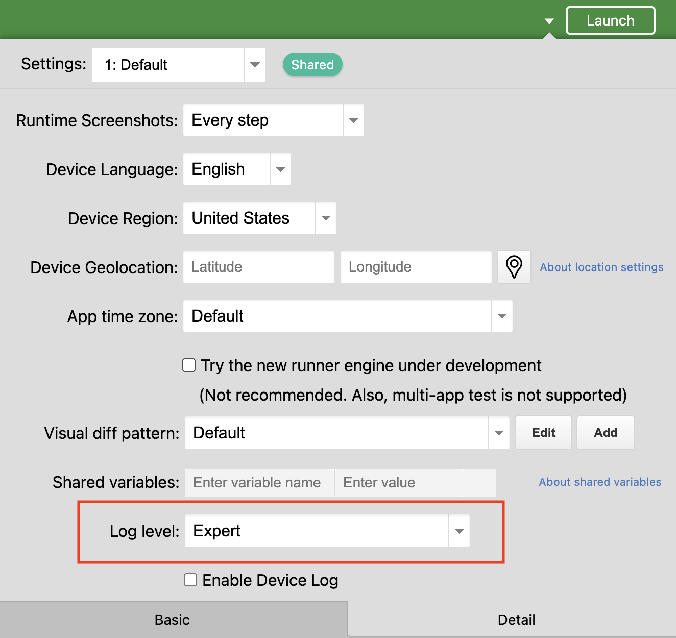Open the Device Region dropdown
The height and width of the screenshot is (638, 676).
coord(260,218)
